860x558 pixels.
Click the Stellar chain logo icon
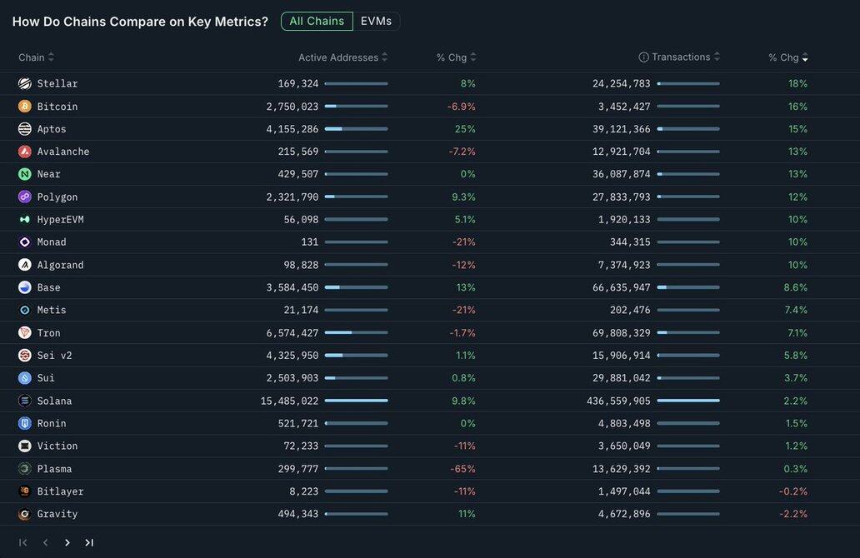pyautogui.click(x=24, y=83)
